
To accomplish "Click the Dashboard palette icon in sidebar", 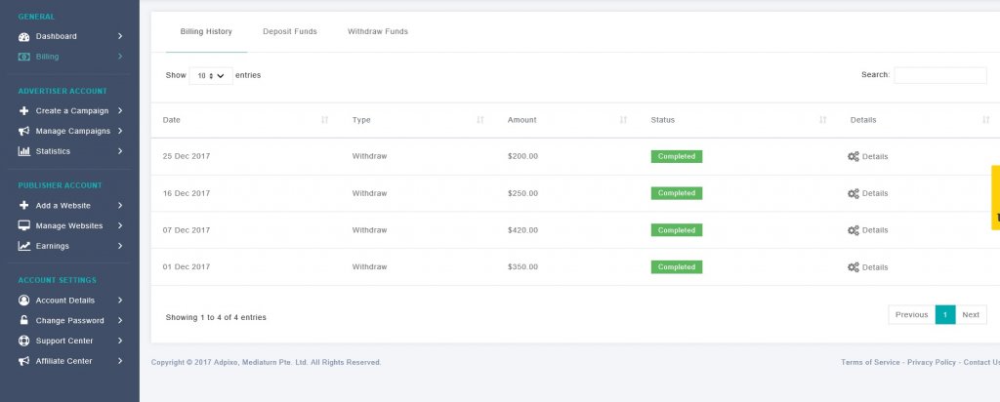I will tap(23, 36).
